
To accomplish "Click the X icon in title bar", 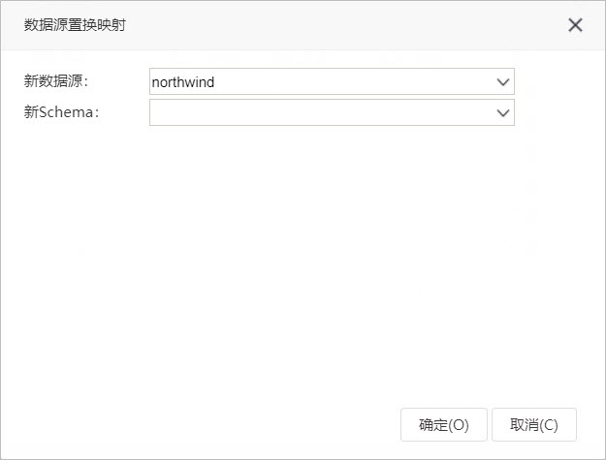I will click(575, 25).
